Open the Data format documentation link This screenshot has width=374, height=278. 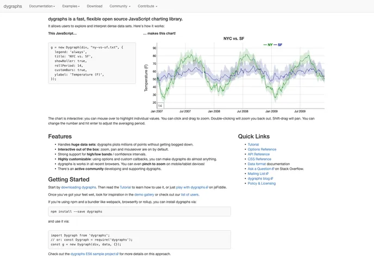tap(257, 164)
